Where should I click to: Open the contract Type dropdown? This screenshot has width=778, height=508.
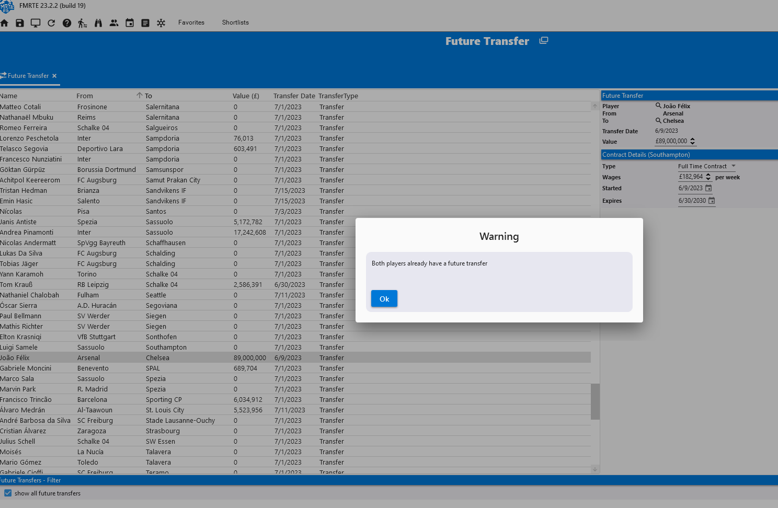707,166
